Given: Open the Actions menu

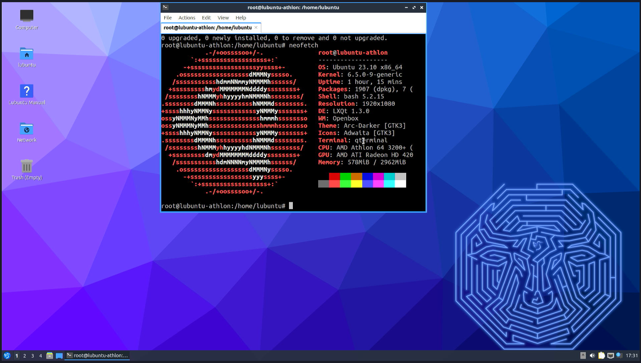Looking at the screenshot, I should point(187,17).
